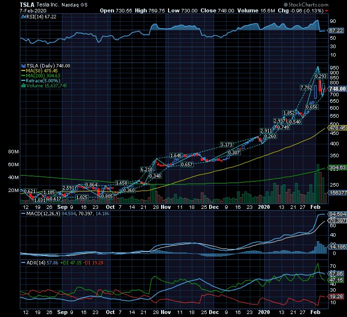Click the 14.186 histogram axis tag
347x317 pixels.
coord(337,247)
